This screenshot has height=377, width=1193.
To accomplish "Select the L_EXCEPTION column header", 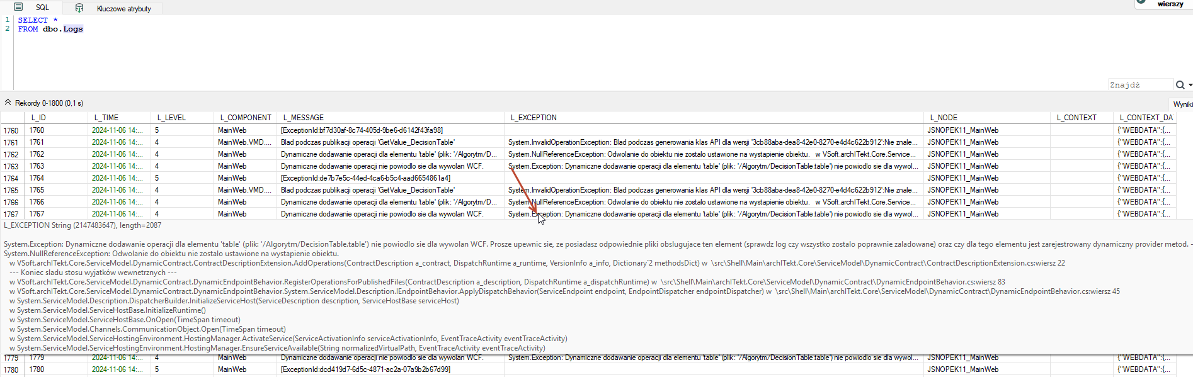I will pyautogui.click(x=714, y=118).
